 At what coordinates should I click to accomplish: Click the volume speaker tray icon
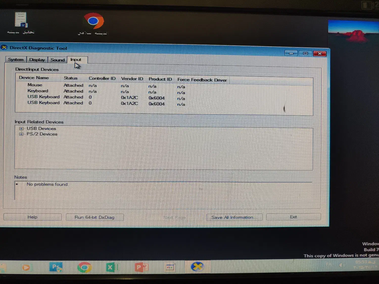(342, 265)
